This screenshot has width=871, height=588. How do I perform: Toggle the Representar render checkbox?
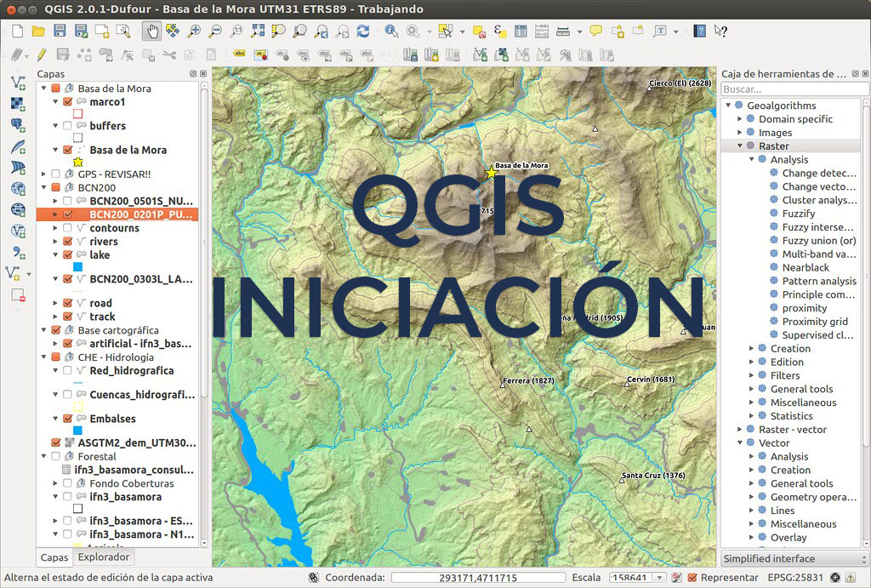click(x=692, y=578)
